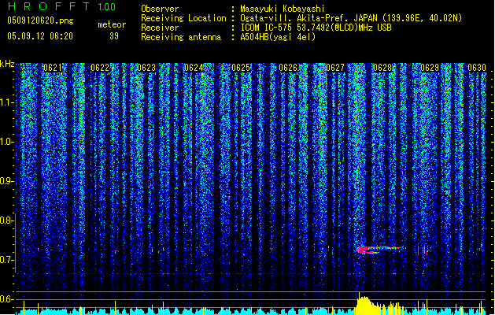Select observer name Masayuki Kobayashi
495x315 pixels.
tap(283, 9)
